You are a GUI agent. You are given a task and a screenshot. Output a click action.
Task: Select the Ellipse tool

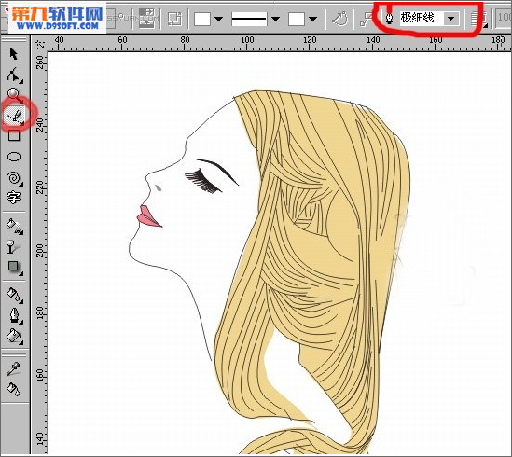click(14, 157)
